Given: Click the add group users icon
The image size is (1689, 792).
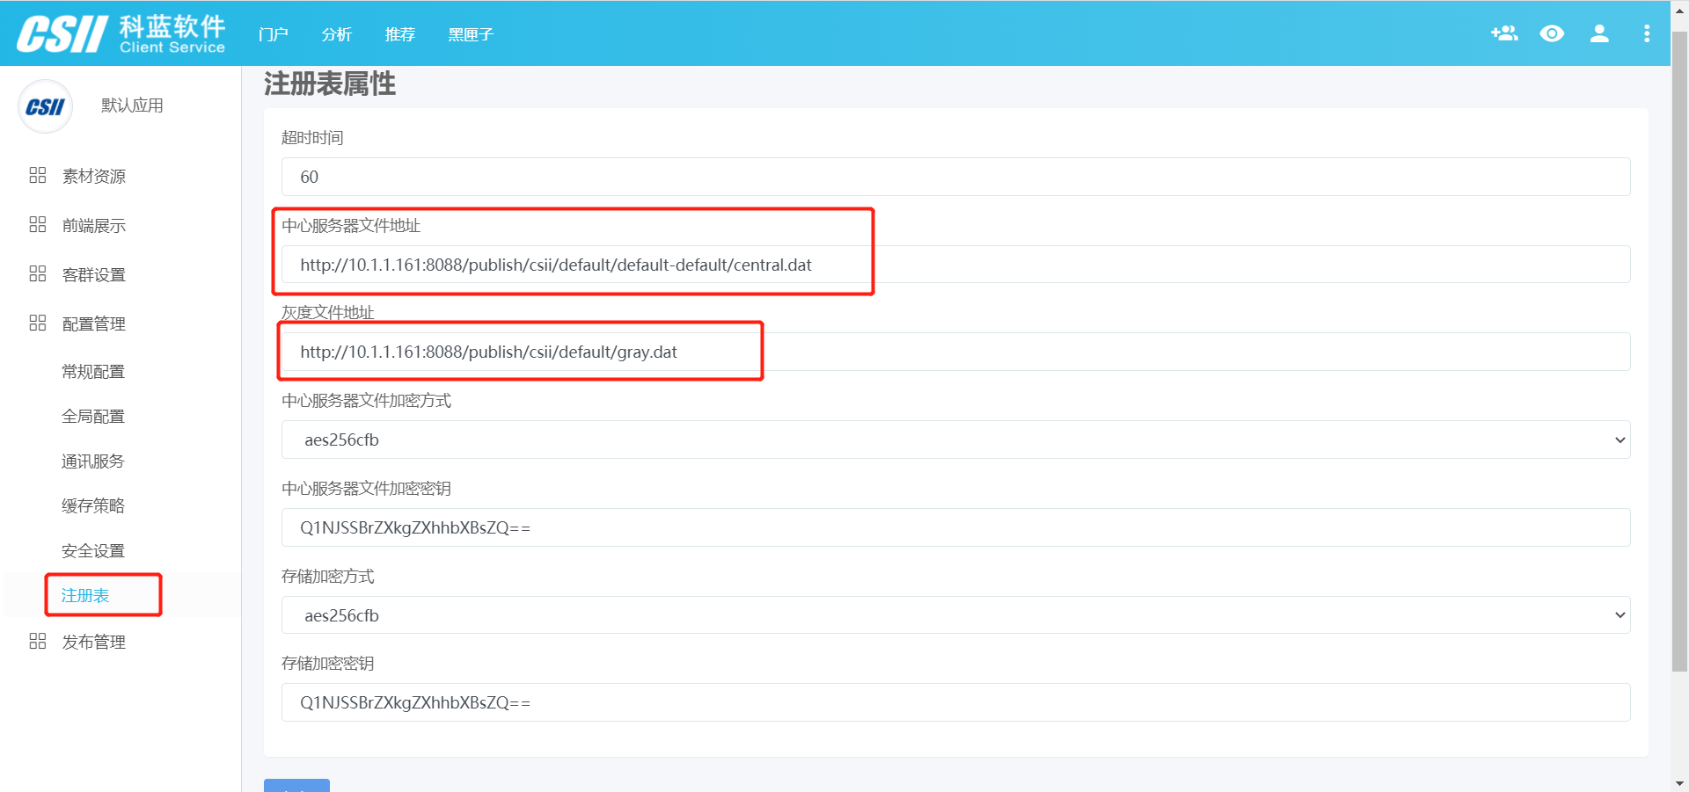Looking at the screenshot, I should 1504,33.
